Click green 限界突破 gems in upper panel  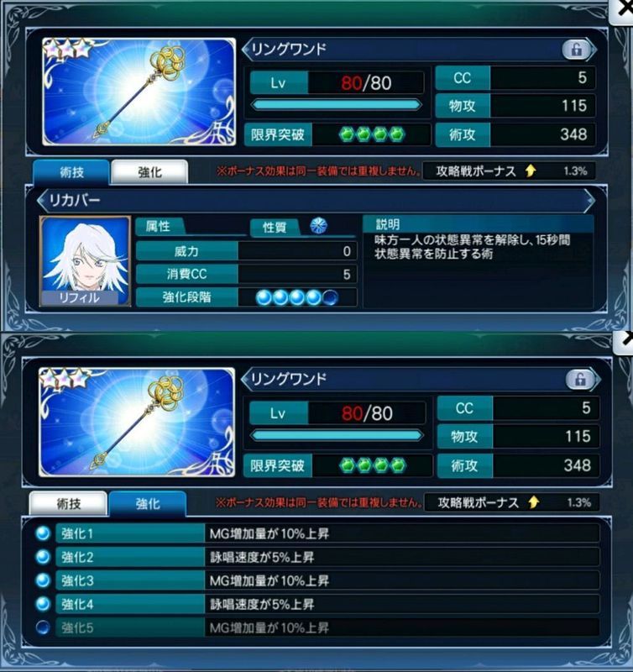pos(371,134)
